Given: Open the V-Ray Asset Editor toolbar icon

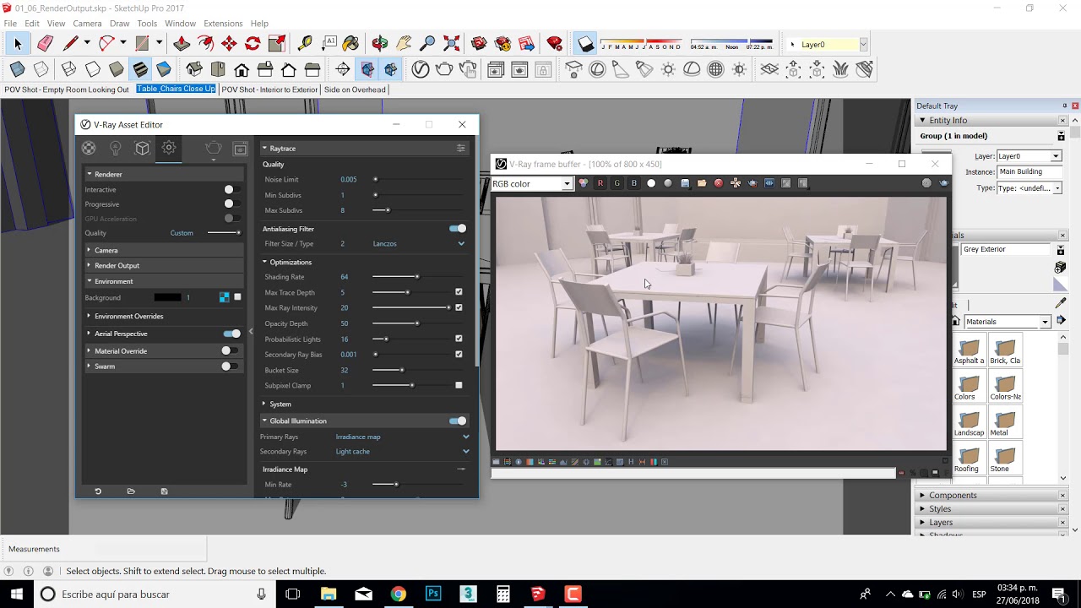Looking at the screenshot, I should 421,69.
